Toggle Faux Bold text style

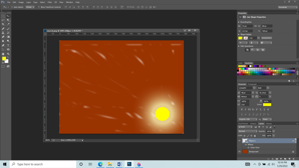242,110
